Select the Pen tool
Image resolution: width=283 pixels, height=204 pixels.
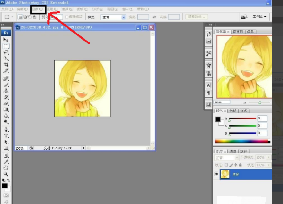6,129
